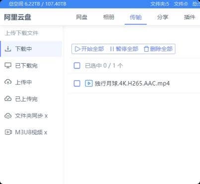Image resolution: width=200 pixels, height=184 pixels.
Task: Click the 已选中 0 / 1 个 text
Action: pyautogui.click(x=104, y=66)
